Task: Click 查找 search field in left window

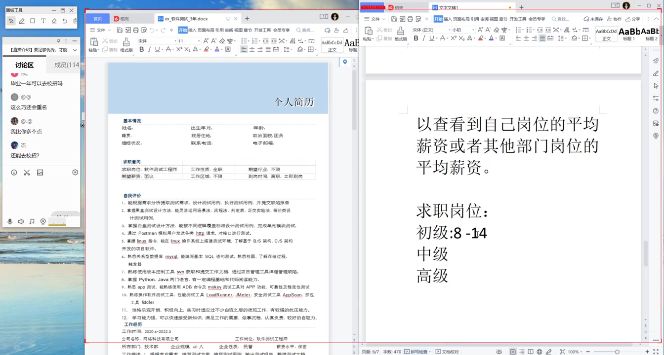Action: 305,30
